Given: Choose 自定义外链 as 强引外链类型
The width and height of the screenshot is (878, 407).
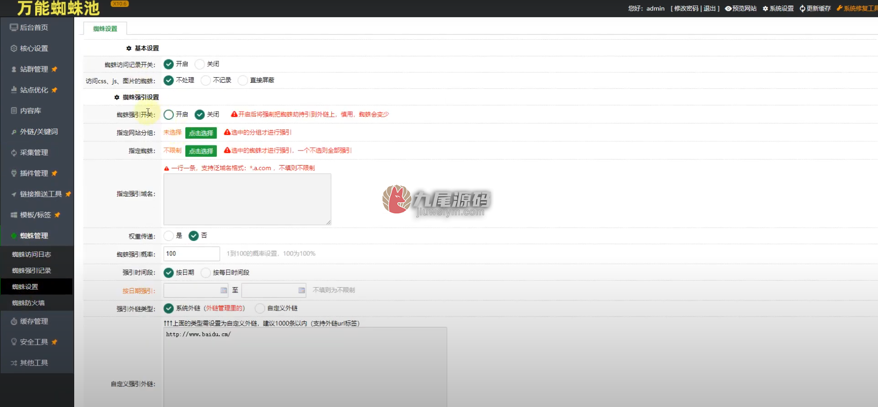Looking at the screenshot, I should 260,309.
